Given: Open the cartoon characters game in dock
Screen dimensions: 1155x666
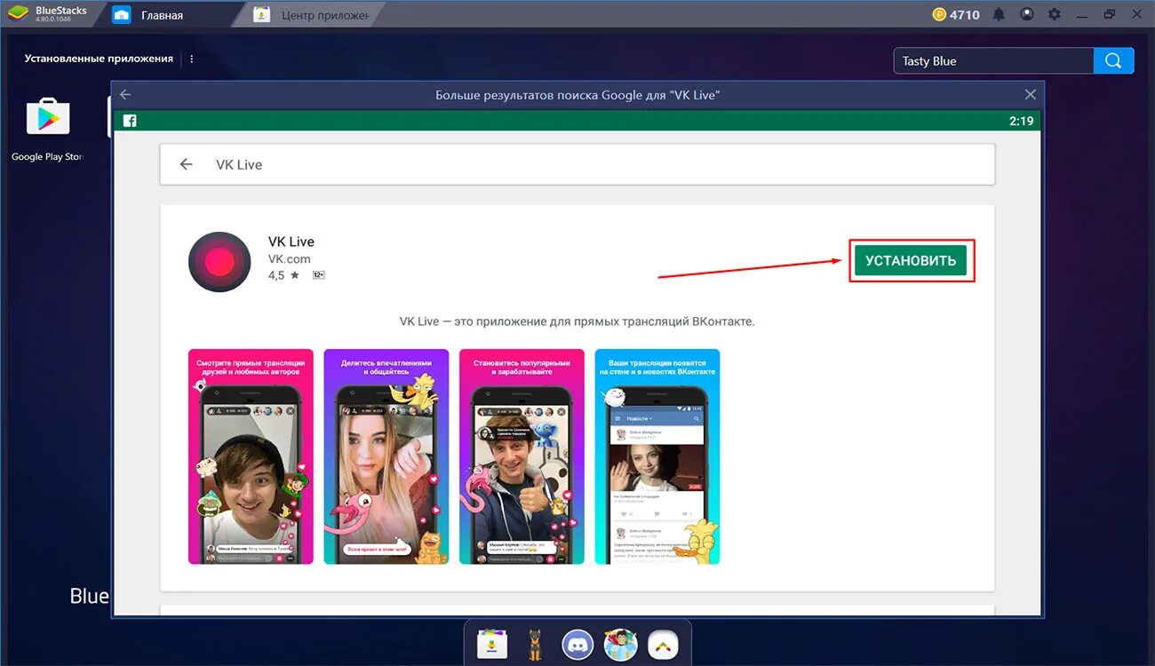Looking at the screenshot, I should (620, 644).
